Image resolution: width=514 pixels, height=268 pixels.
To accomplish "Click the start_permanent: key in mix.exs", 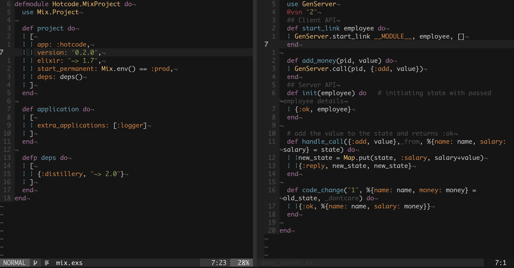I will [67, 69].
